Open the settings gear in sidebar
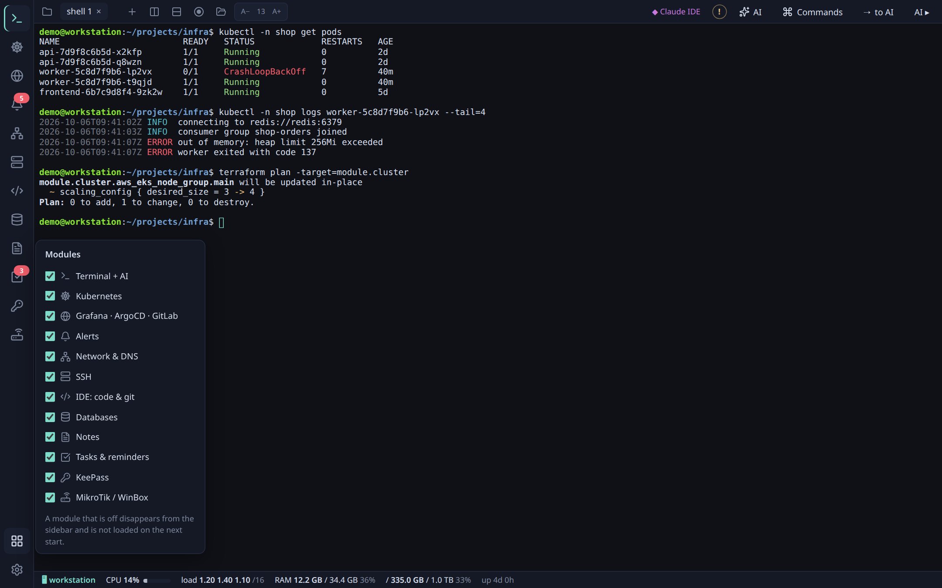The height and width of the screenshot is (588, 942). pos(17,570)
